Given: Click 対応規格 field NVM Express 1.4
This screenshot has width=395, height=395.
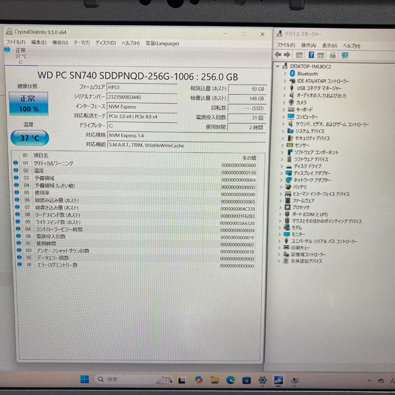Looking at the screenshot, I should click(x=187, y=136).
